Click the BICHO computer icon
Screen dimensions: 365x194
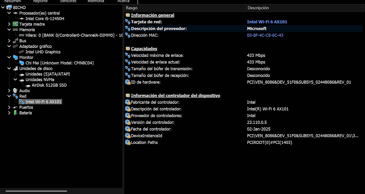(x=9, y=7)
